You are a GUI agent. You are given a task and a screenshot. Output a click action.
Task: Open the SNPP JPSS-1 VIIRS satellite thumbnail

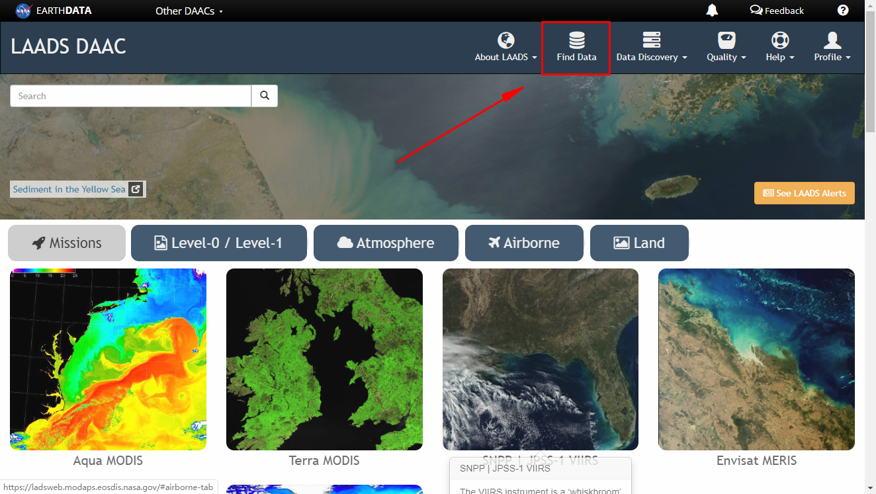tap(541, 359)
